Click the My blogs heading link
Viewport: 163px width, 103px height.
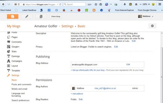coord(14,26)
